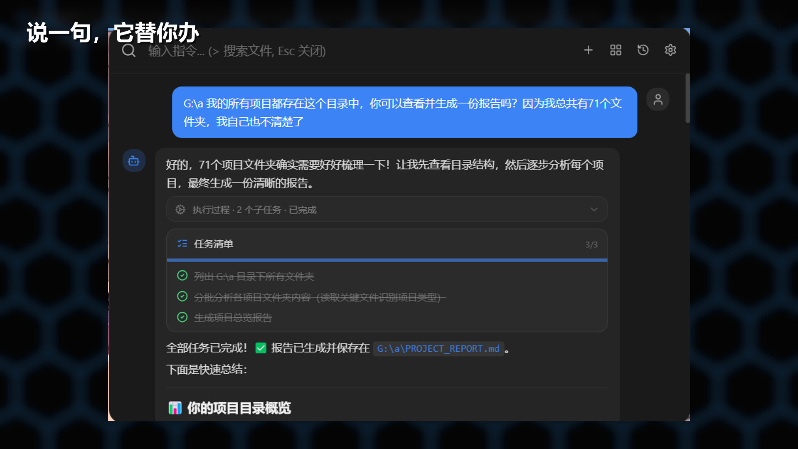Click the bar chart emoji icon
This screenshot has height=449, width=798.
(175, 408)
